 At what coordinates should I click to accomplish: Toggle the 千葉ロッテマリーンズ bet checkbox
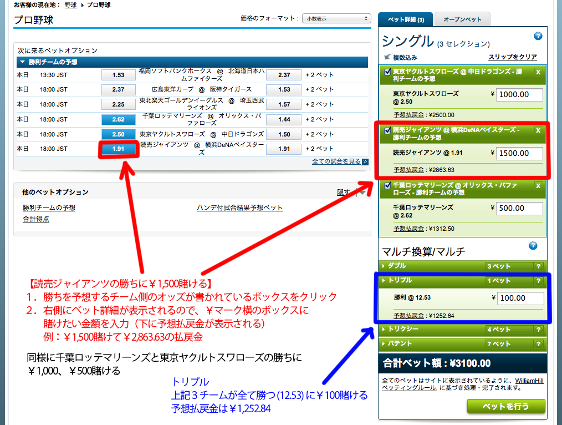(387, 186)
